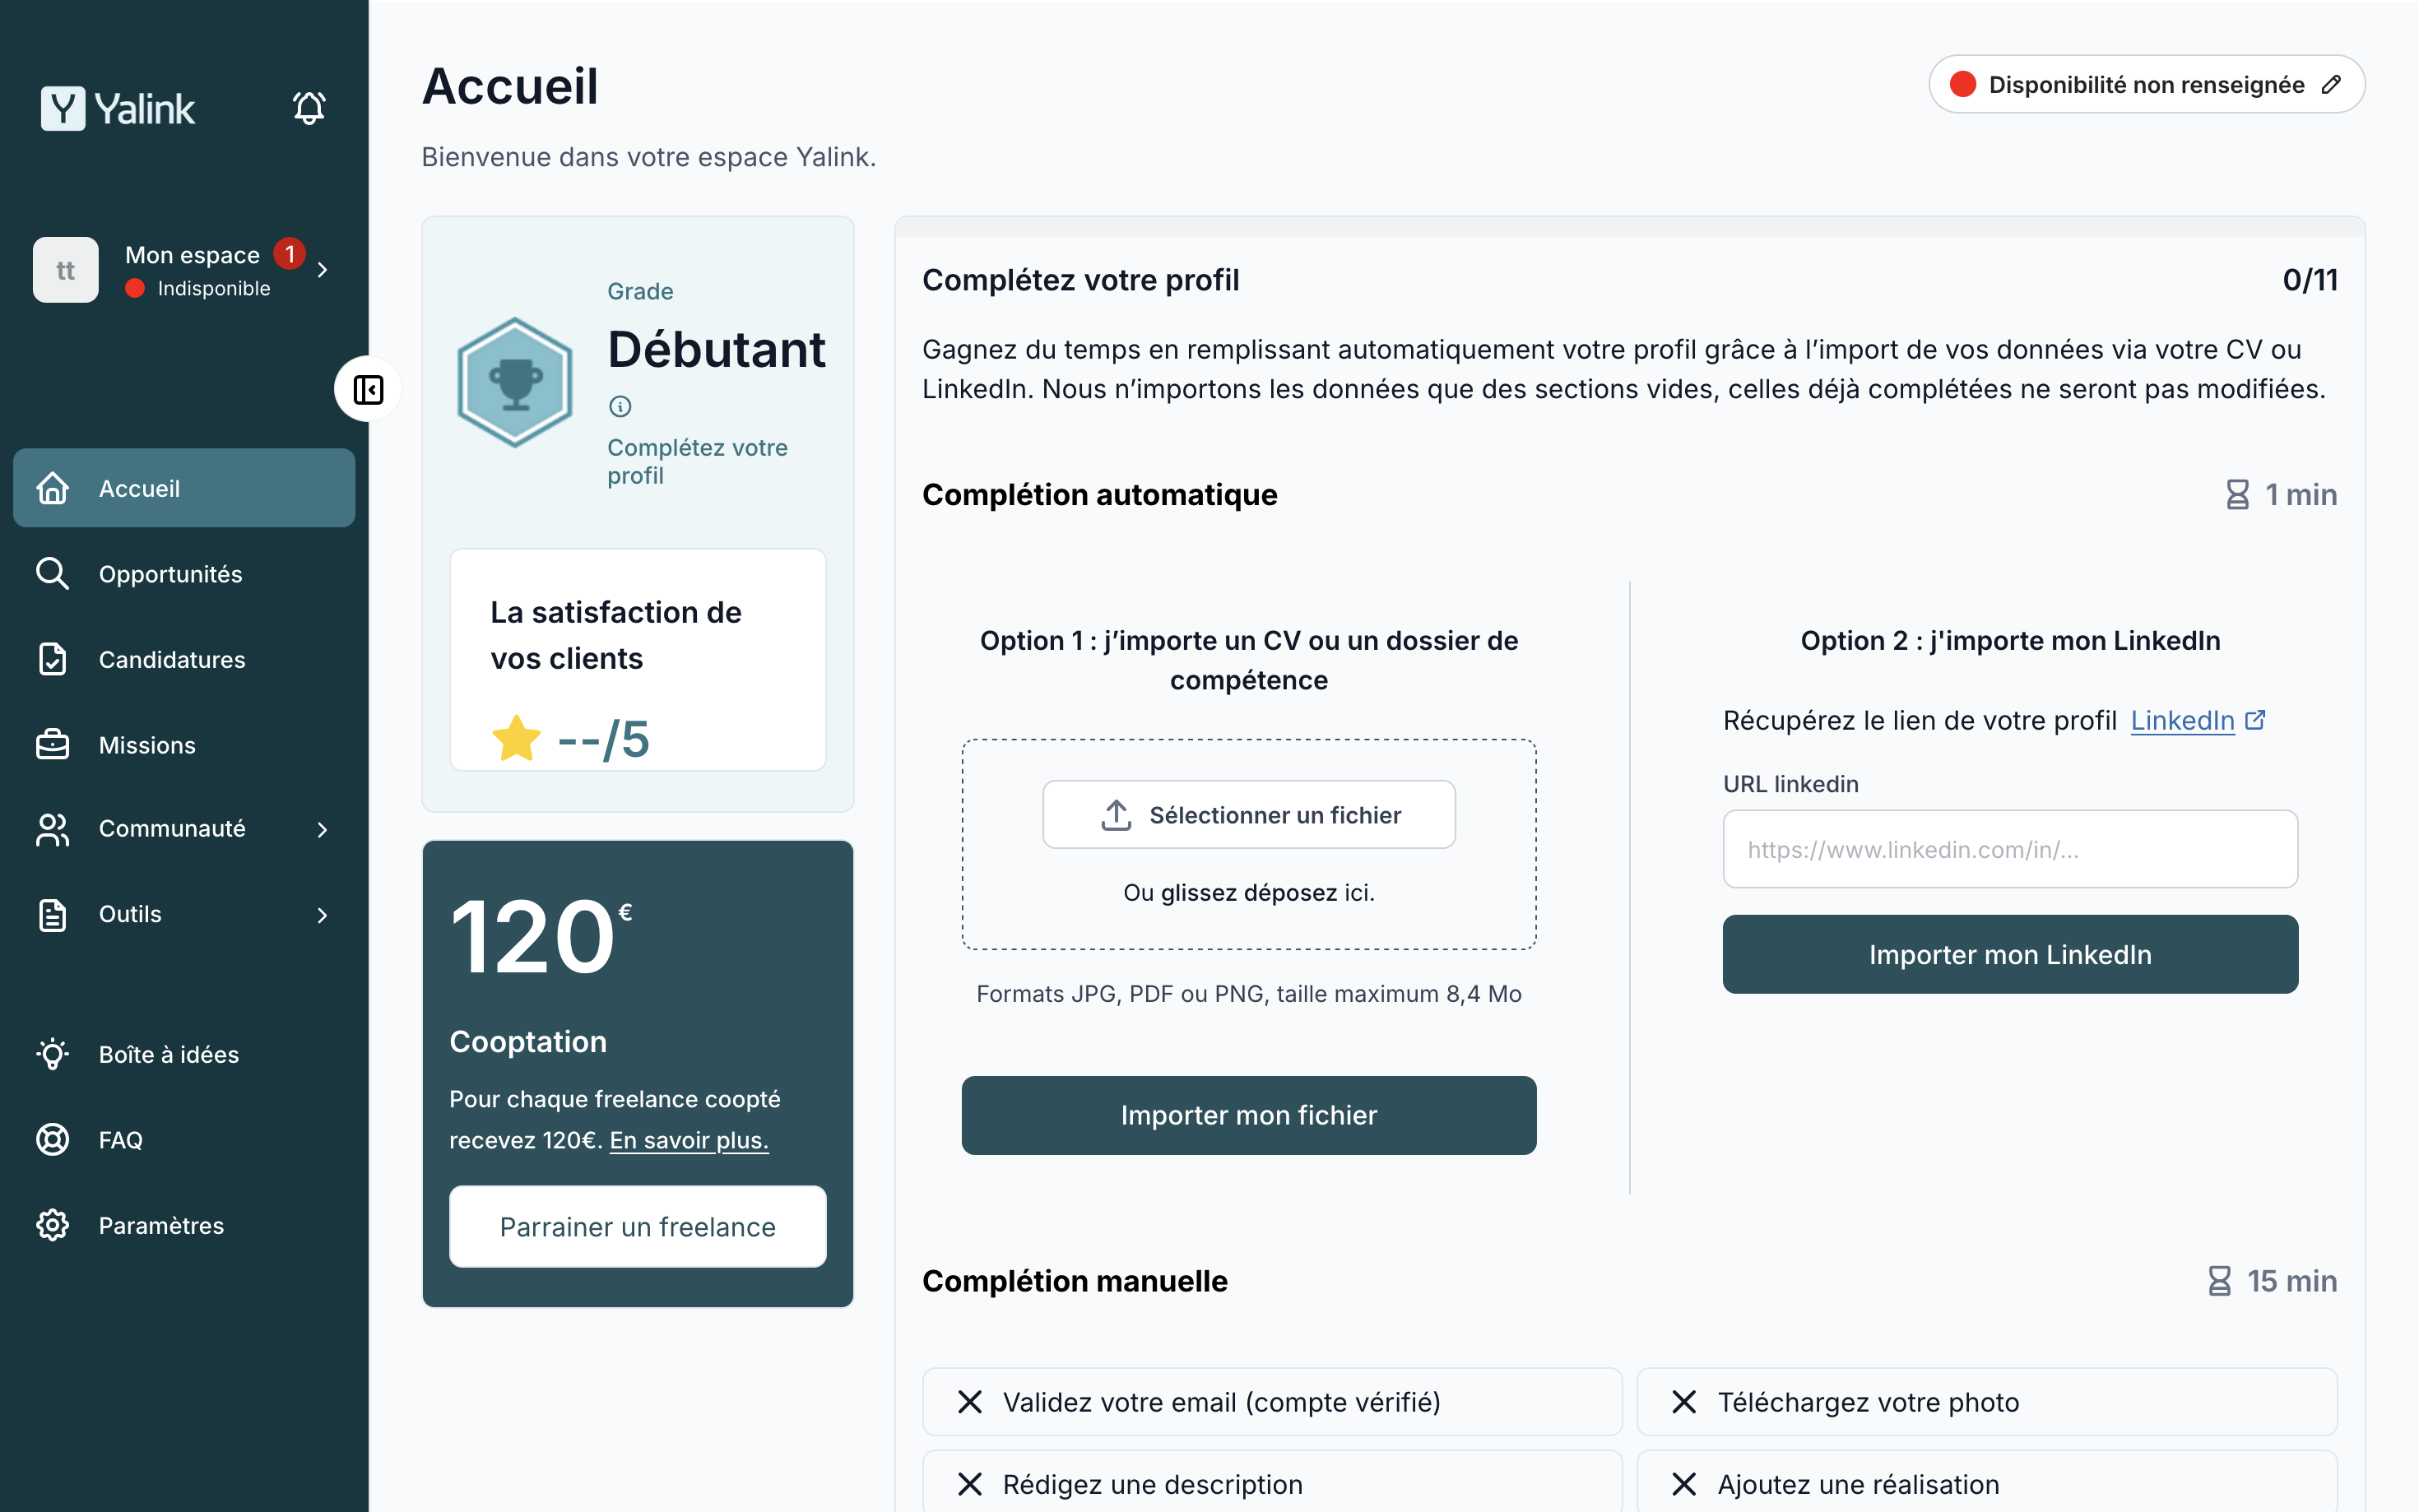The width and height of the screenshot is (2419, 1512).
Task: Expand the Mon espace menu chevron
Action: pyautogui.click(x=322, y=270)
